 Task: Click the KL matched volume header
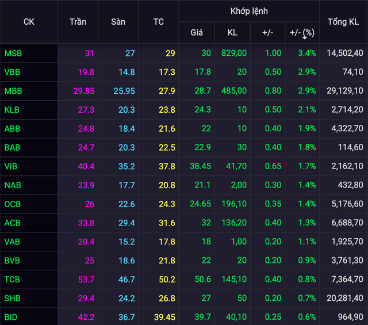pyautogui.click(x=232, y=33)
